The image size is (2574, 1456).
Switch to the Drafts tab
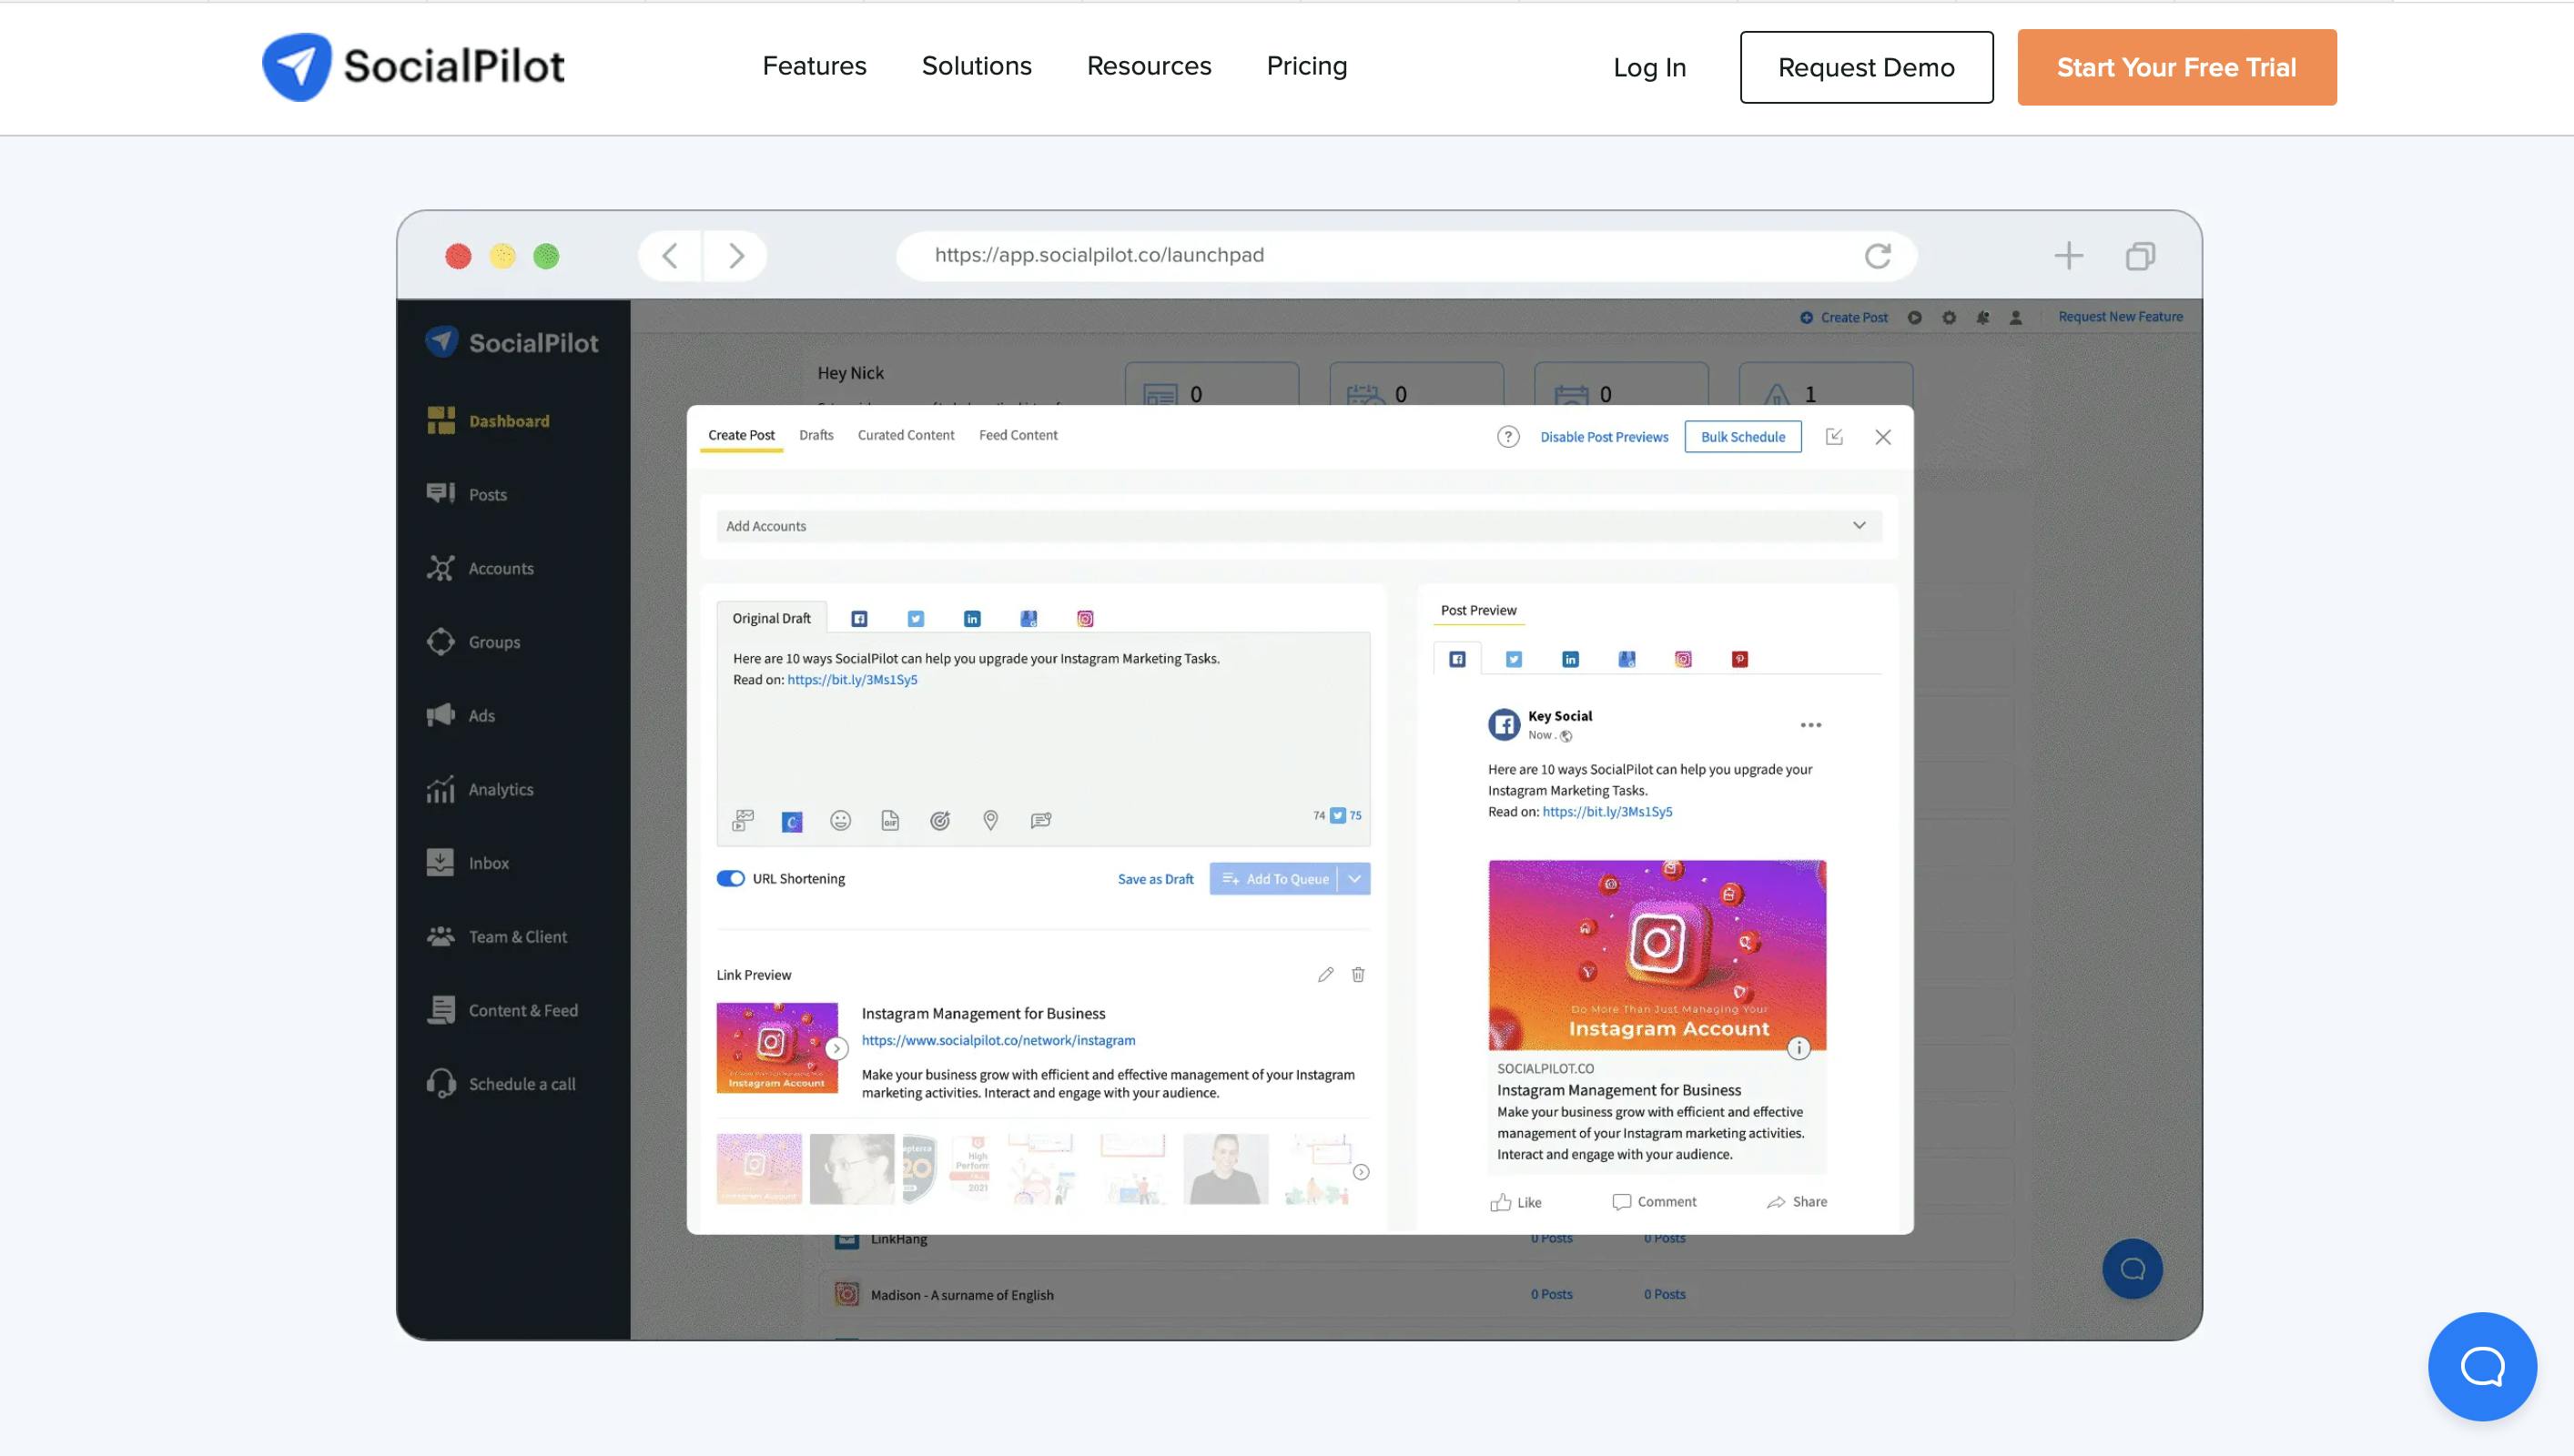[x=815, y=435]
